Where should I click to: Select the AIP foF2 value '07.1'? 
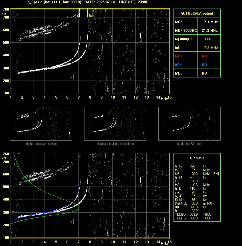[194, 170]
